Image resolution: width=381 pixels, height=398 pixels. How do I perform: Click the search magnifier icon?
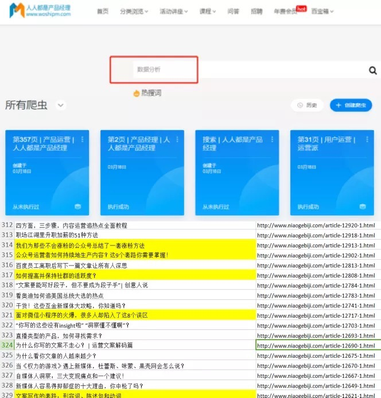[x=372, y=71]
